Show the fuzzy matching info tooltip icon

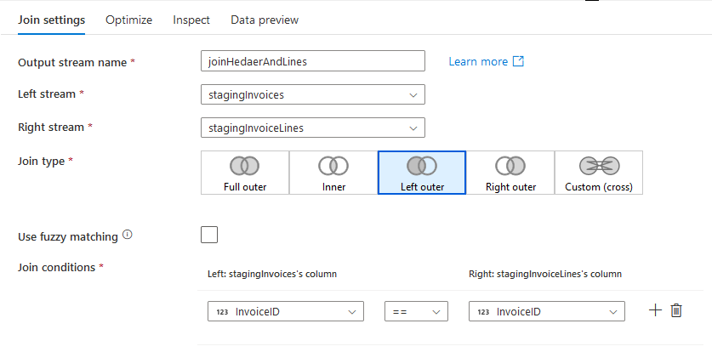tap(128, 235)
